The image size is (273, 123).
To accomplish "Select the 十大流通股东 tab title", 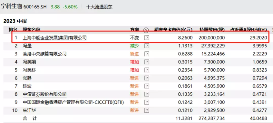I will pyautogui.click(x=99, y=7).
